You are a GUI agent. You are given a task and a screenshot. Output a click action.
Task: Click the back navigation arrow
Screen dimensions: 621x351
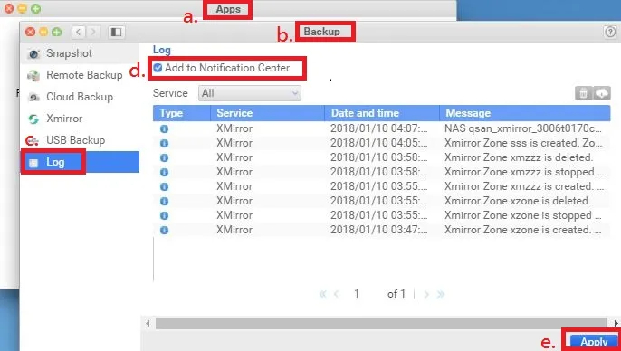pyautogui.click(x=79, y=32)
